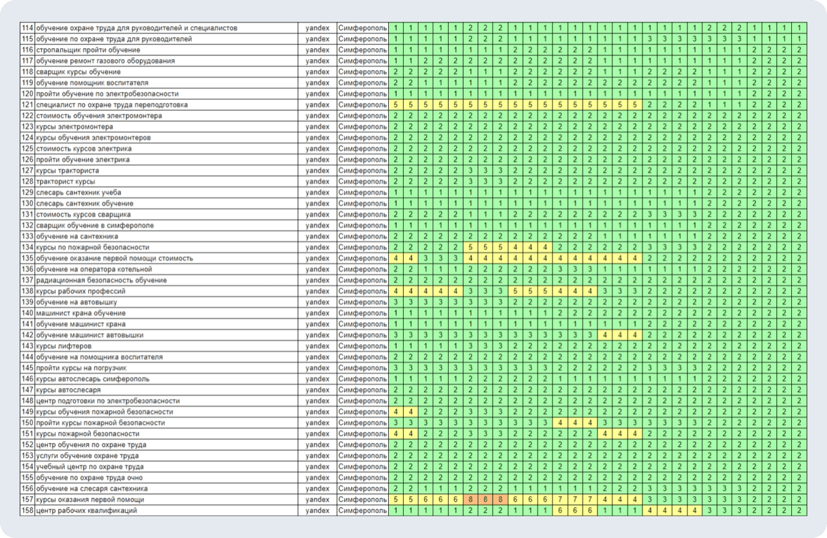This screenshot has height=538, width=827.
Task: Select the 'Симферополь' cell in row 153
Action: coord(363,457)
